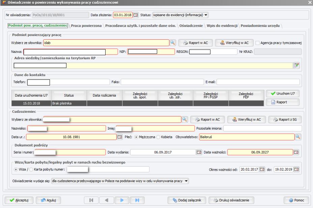Viewport: 313px width, 208px height.
Task: Open calendar picker for Data złożenia
Action: tap(136, 15)
